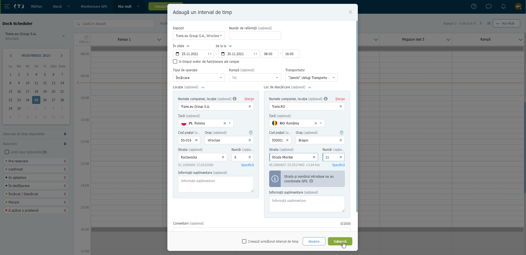This screenshot has height=255, width=526.
Task: Clear the PL Polonia country selection
Action: [225, 123]
